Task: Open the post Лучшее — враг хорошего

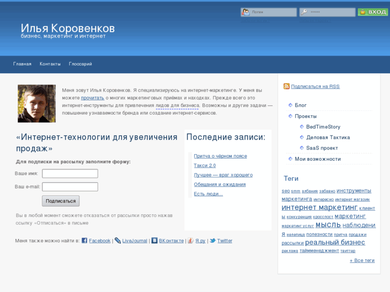Action: 223,175
